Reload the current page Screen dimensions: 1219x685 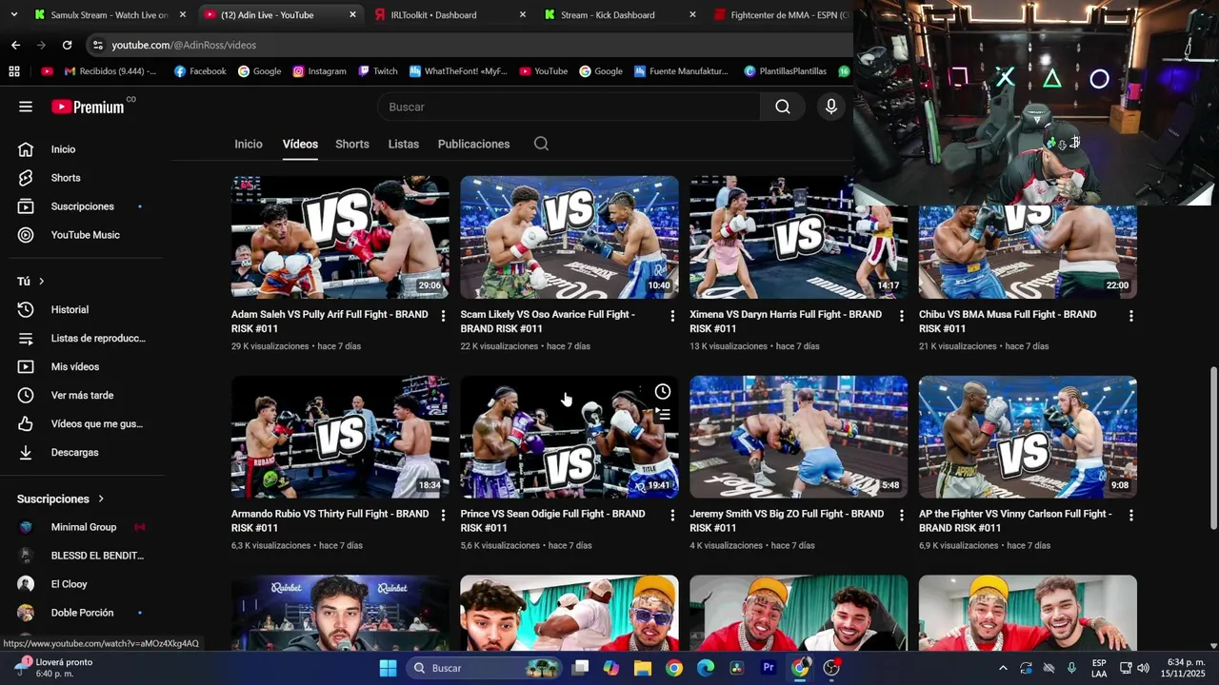click(67, 45)
